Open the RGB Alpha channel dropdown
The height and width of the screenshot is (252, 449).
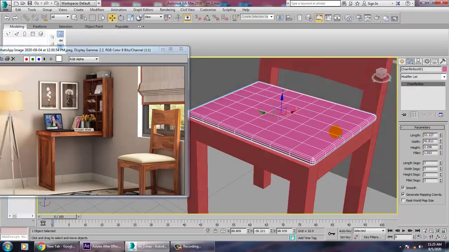click(x=83, y=59)
